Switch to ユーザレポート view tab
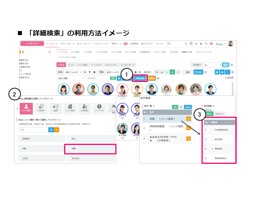Image resolution: width=276 pixels, height=207 pixels. [x=127, y=65]
